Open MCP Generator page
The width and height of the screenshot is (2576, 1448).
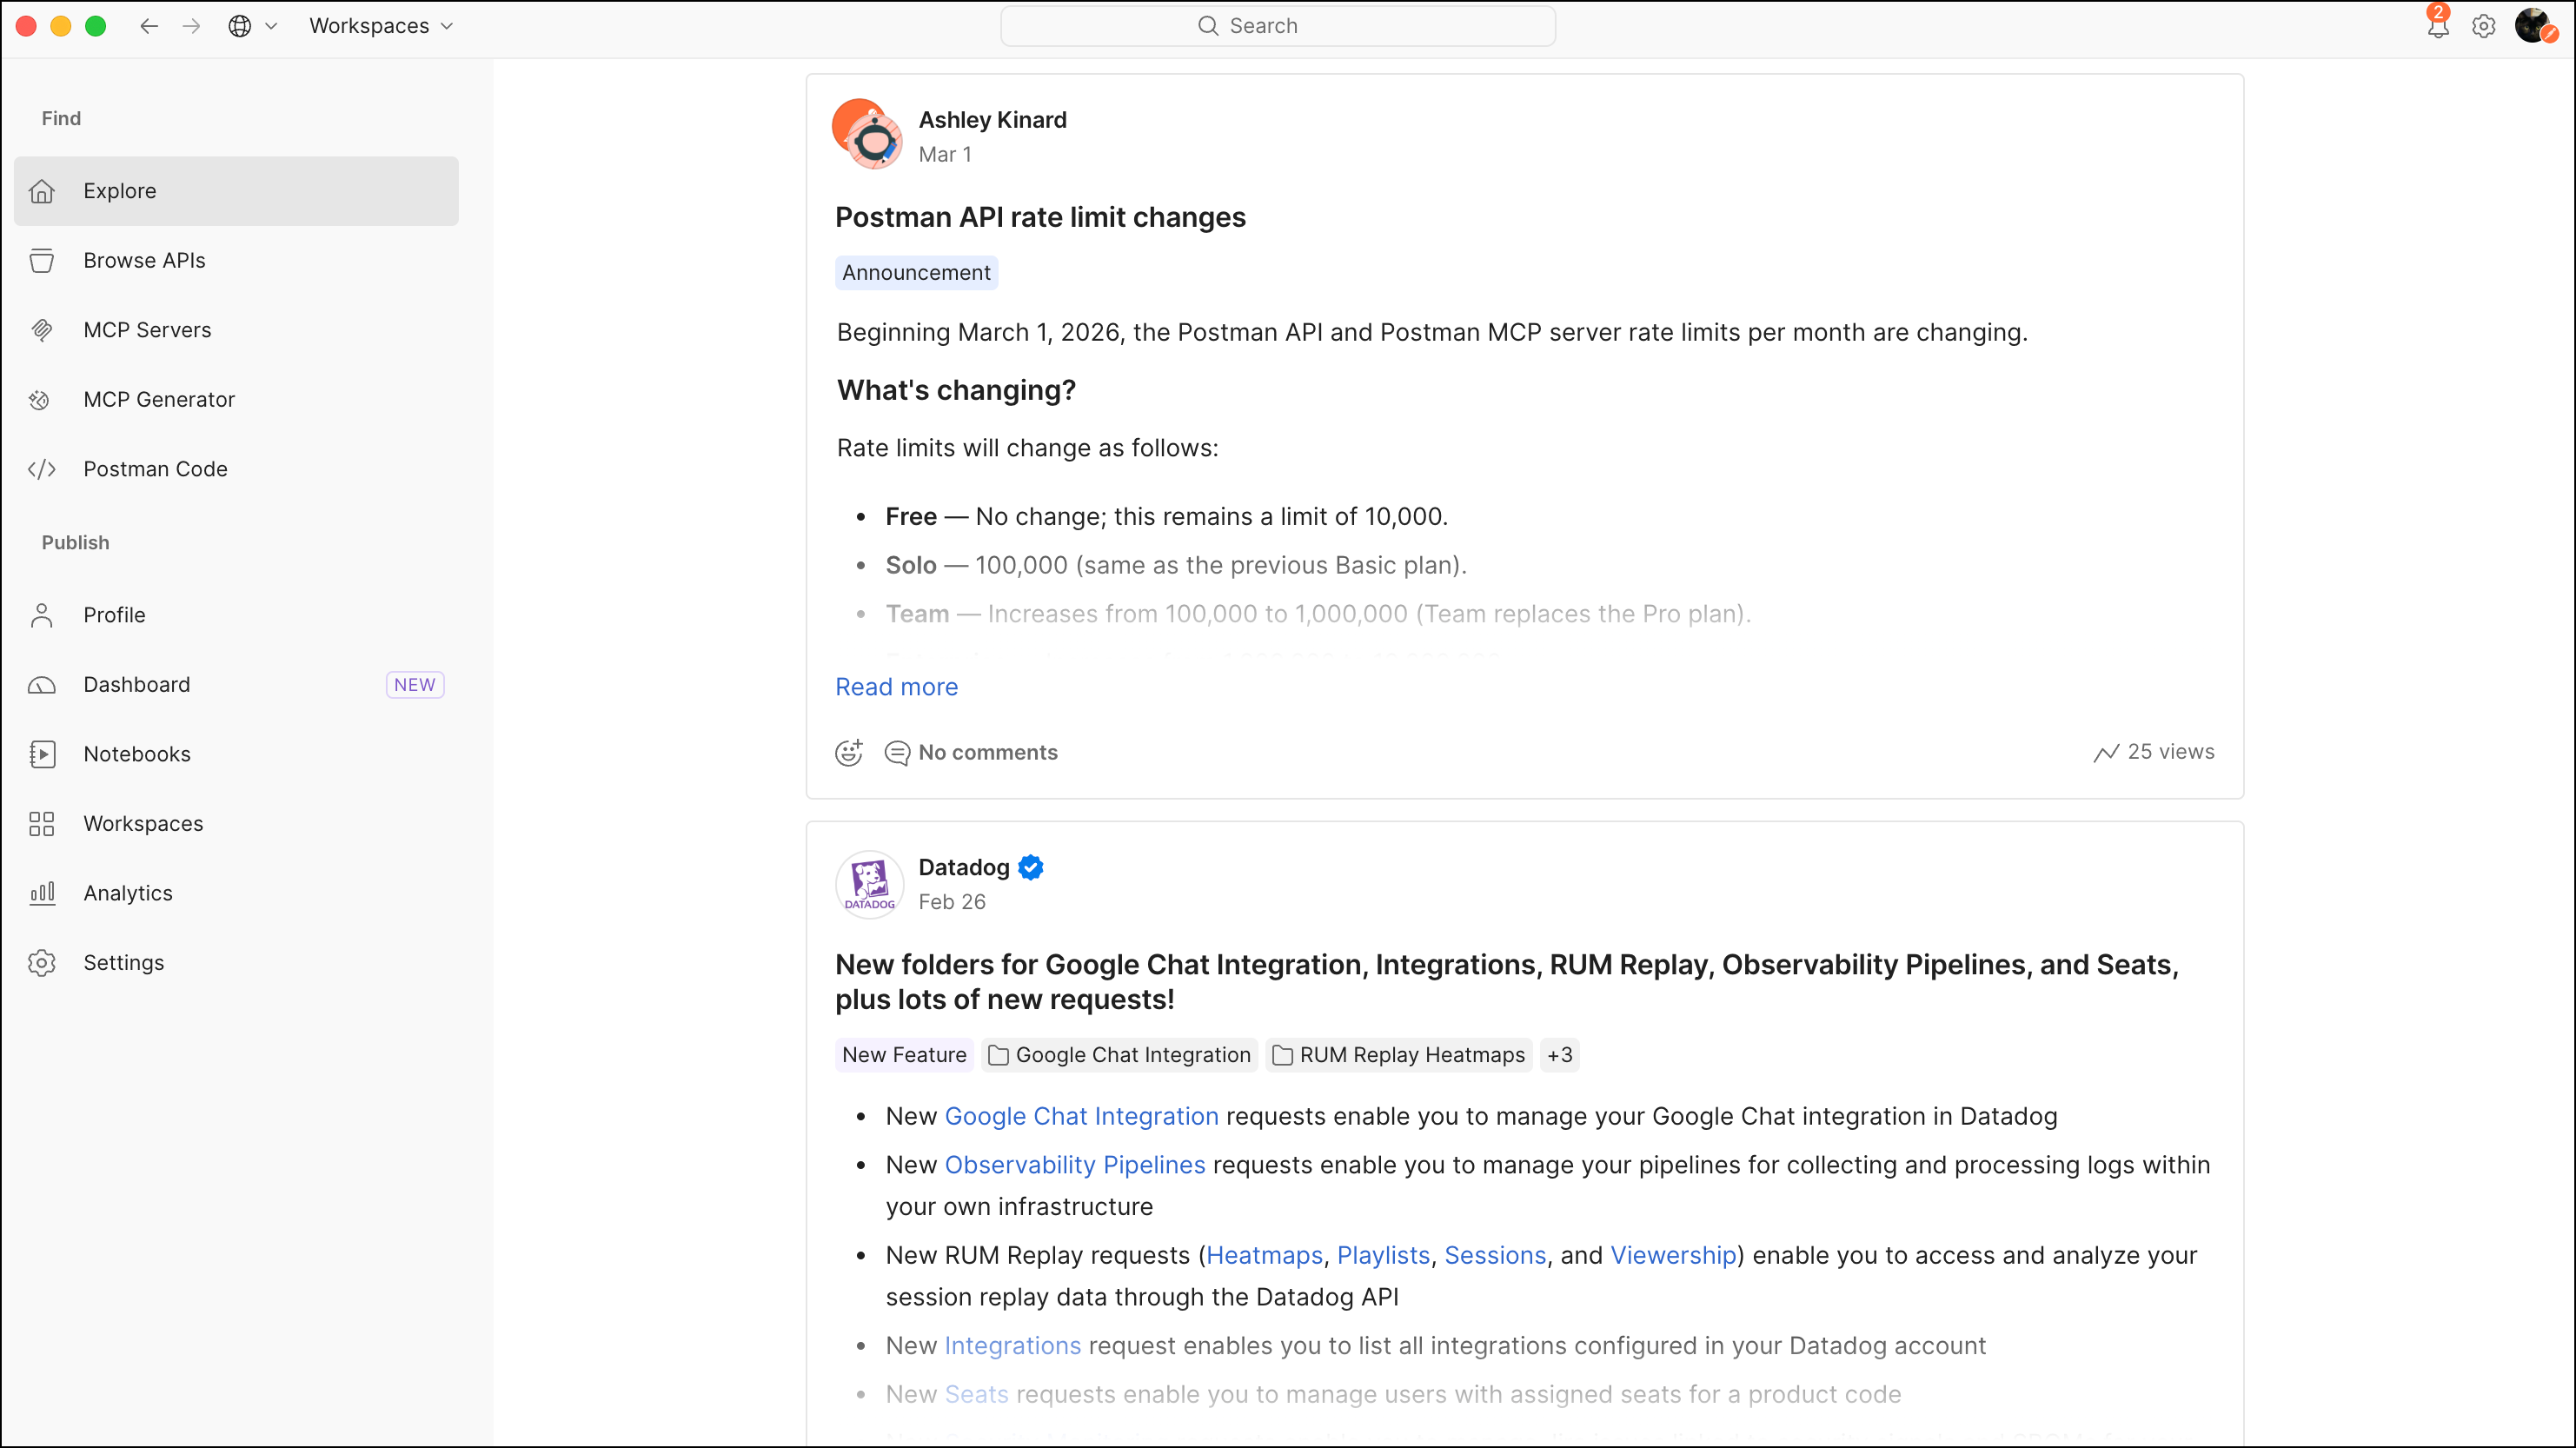click(x=236, y=400)
